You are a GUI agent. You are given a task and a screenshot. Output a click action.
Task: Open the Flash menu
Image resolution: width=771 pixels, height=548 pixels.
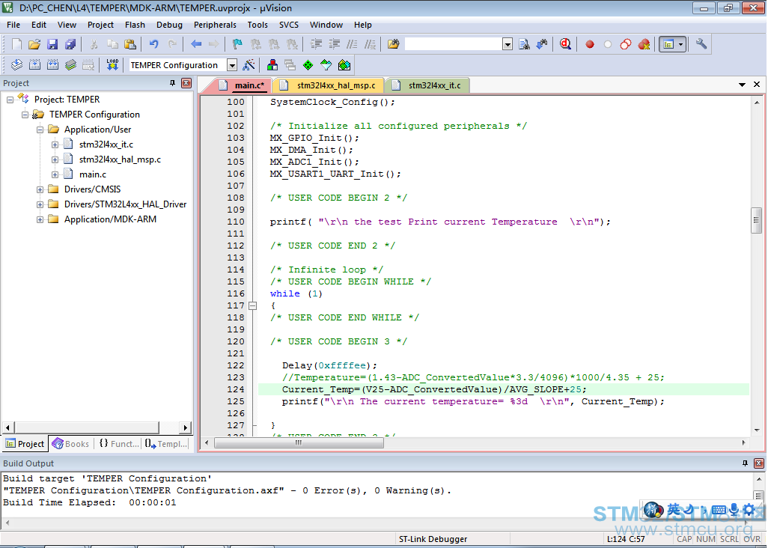coord(135,25)
